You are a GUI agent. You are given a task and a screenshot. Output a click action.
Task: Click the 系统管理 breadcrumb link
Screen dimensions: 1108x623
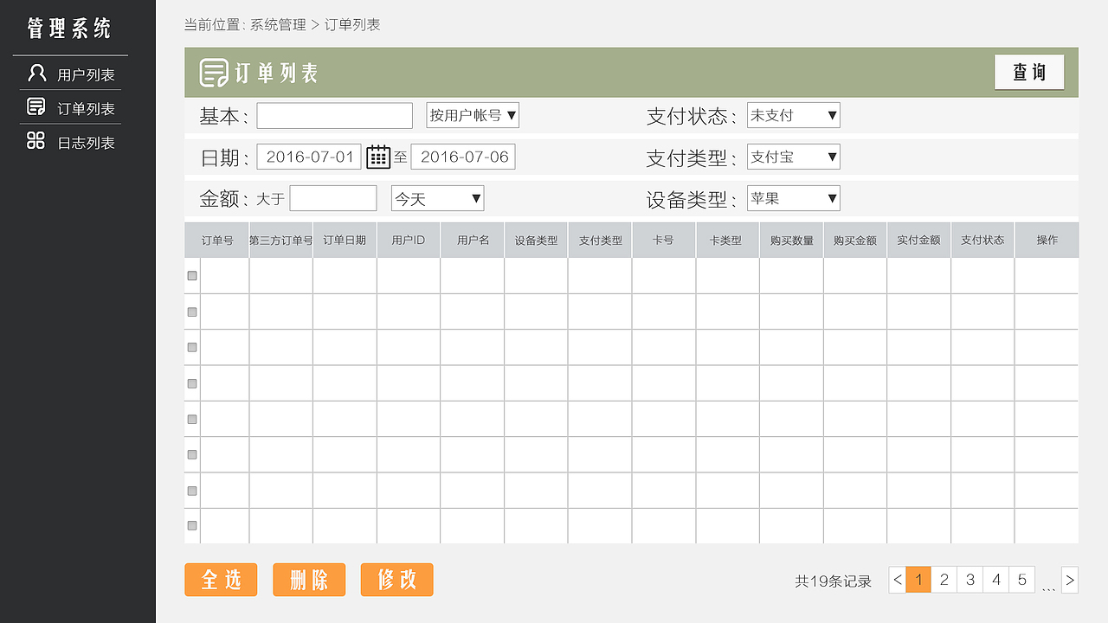click(277, 24)
